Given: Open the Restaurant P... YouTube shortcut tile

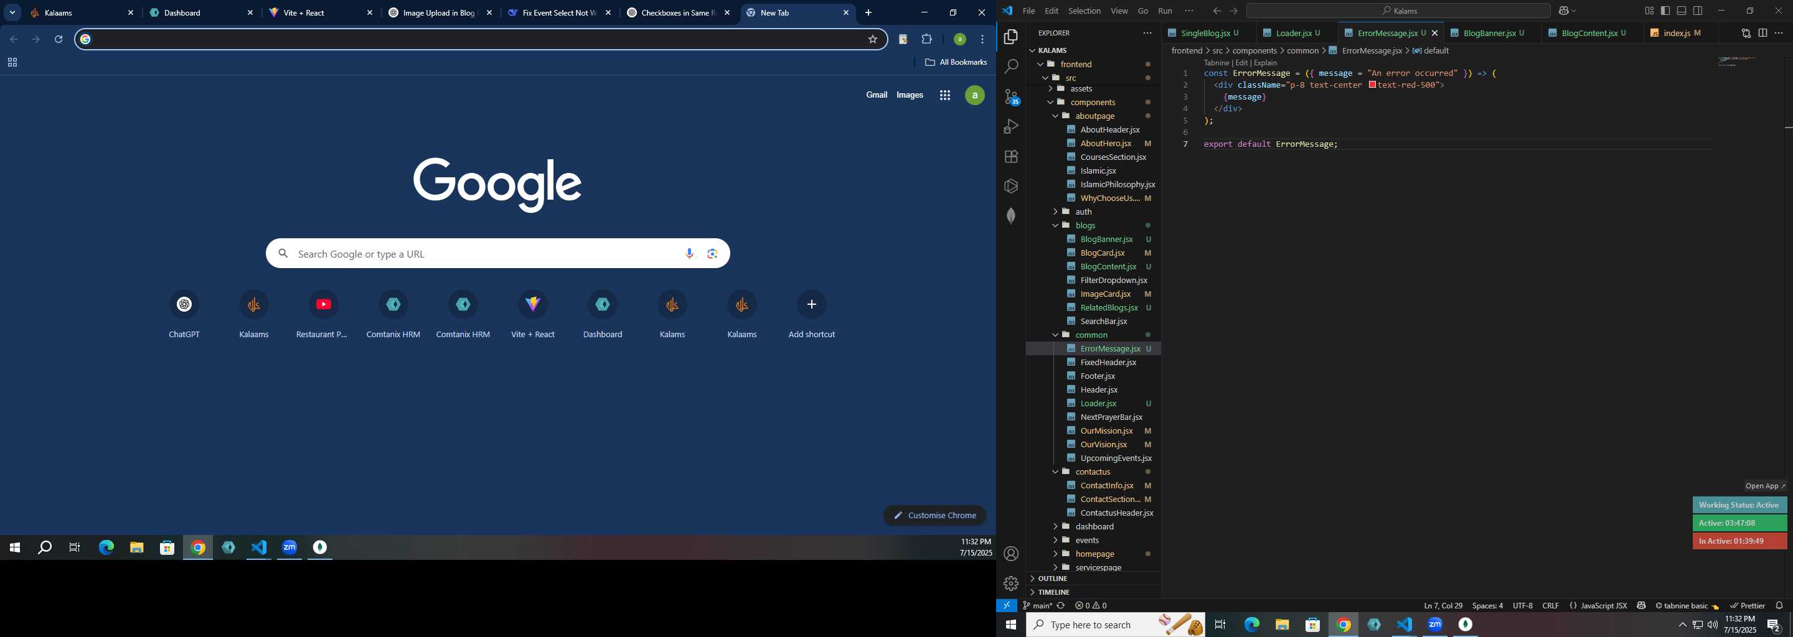Looking at the screenshot, I should click(x=323, y=314).
